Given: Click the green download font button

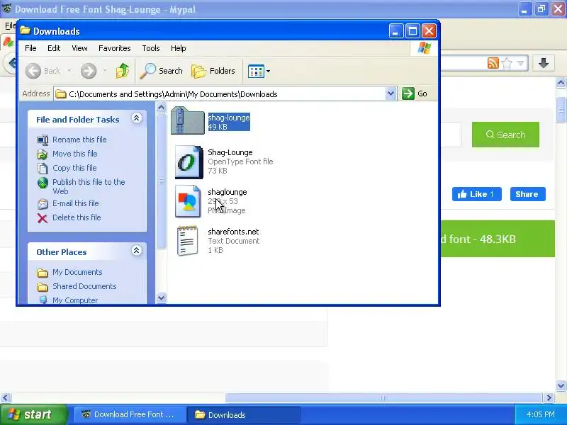Looking at the screenshot, I should click(498, 239).
